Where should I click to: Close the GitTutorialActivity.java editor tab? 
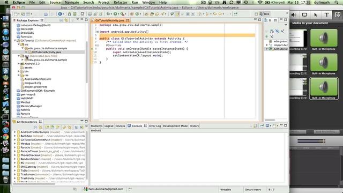click(x=128, y=20)
